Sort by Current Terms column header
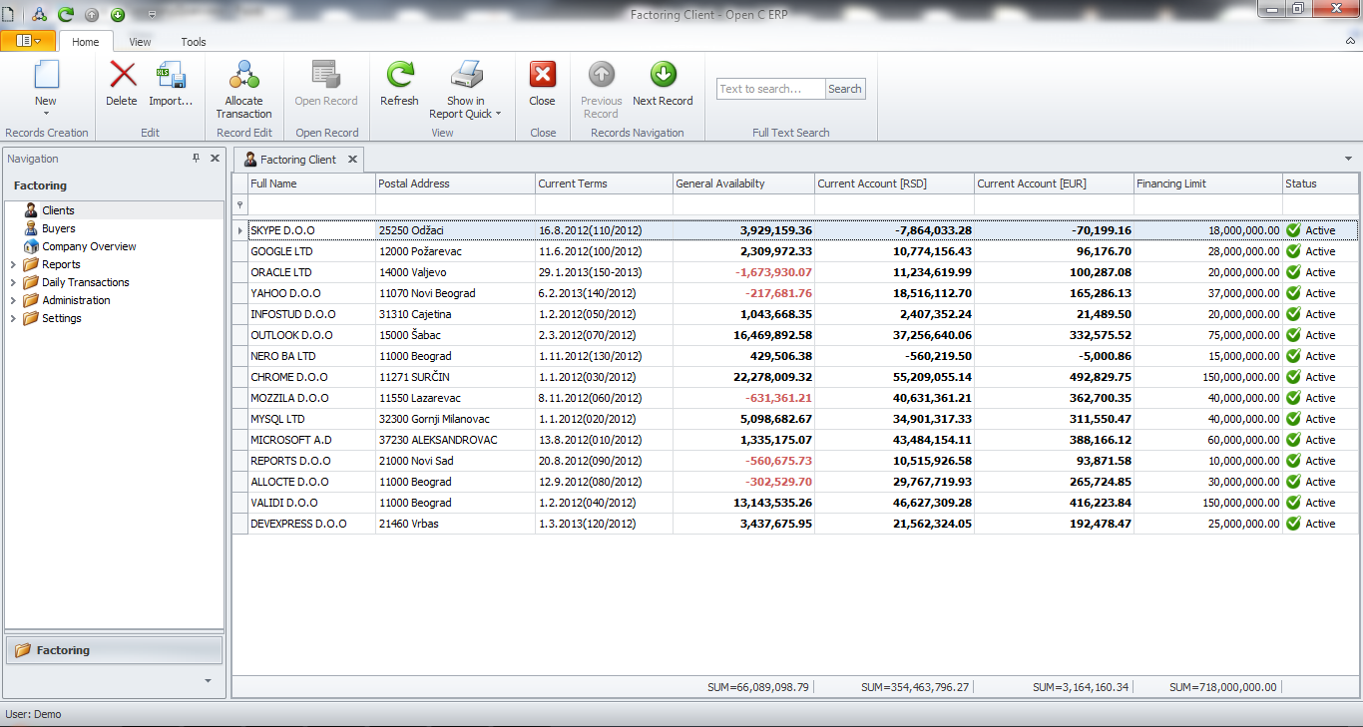Screen dimensions: 1363x727 pyautogui.click(x=604, y=183)
